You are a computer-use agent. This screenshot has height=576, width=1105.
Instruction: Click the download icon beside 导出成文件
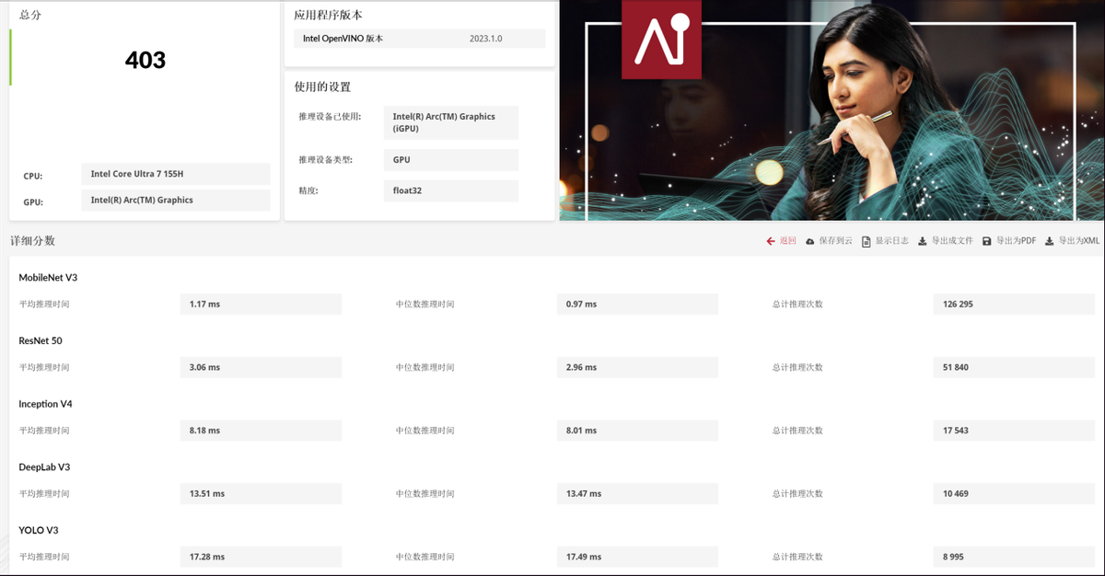923,241
